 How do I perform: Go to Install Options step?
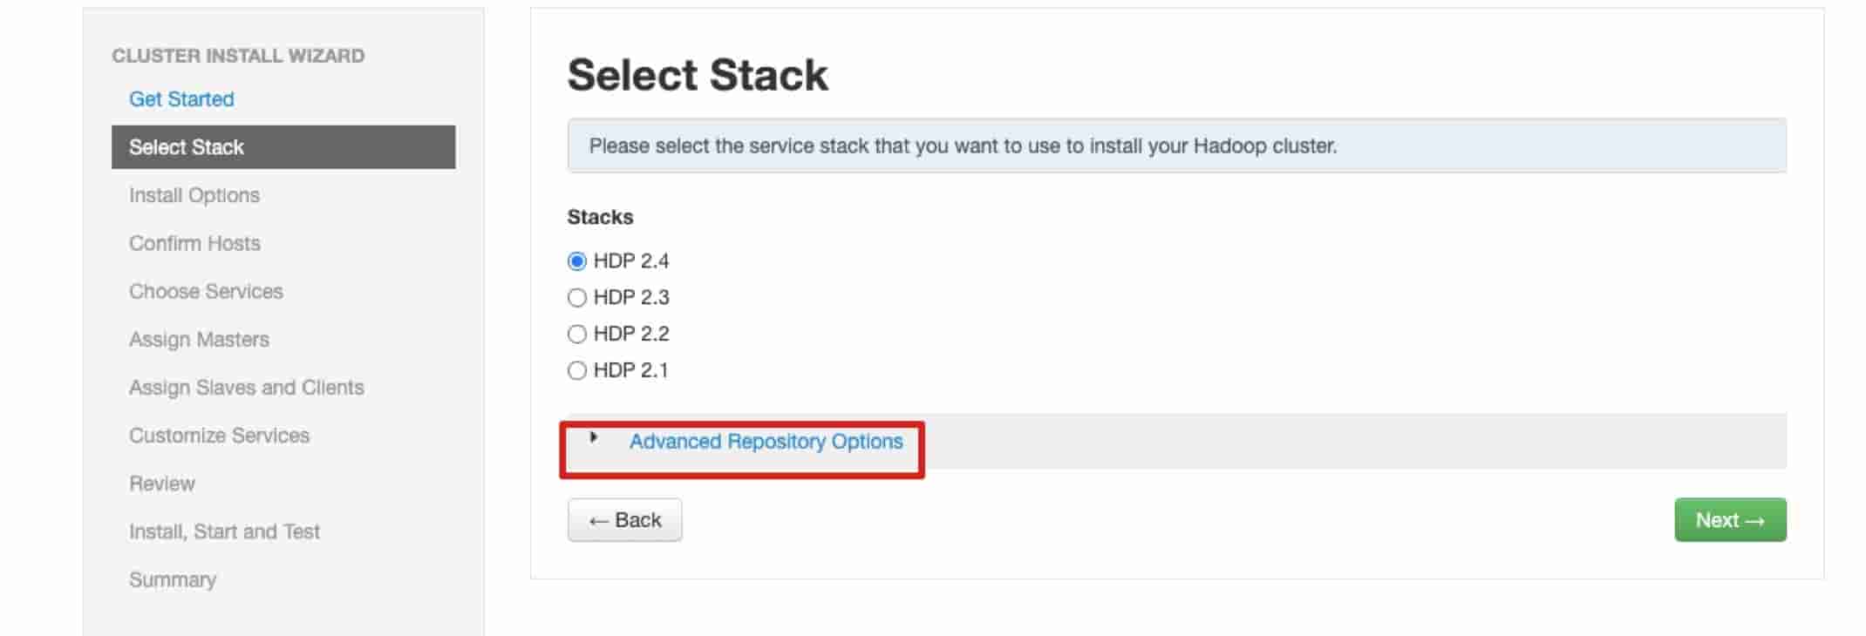click(194, 195)
